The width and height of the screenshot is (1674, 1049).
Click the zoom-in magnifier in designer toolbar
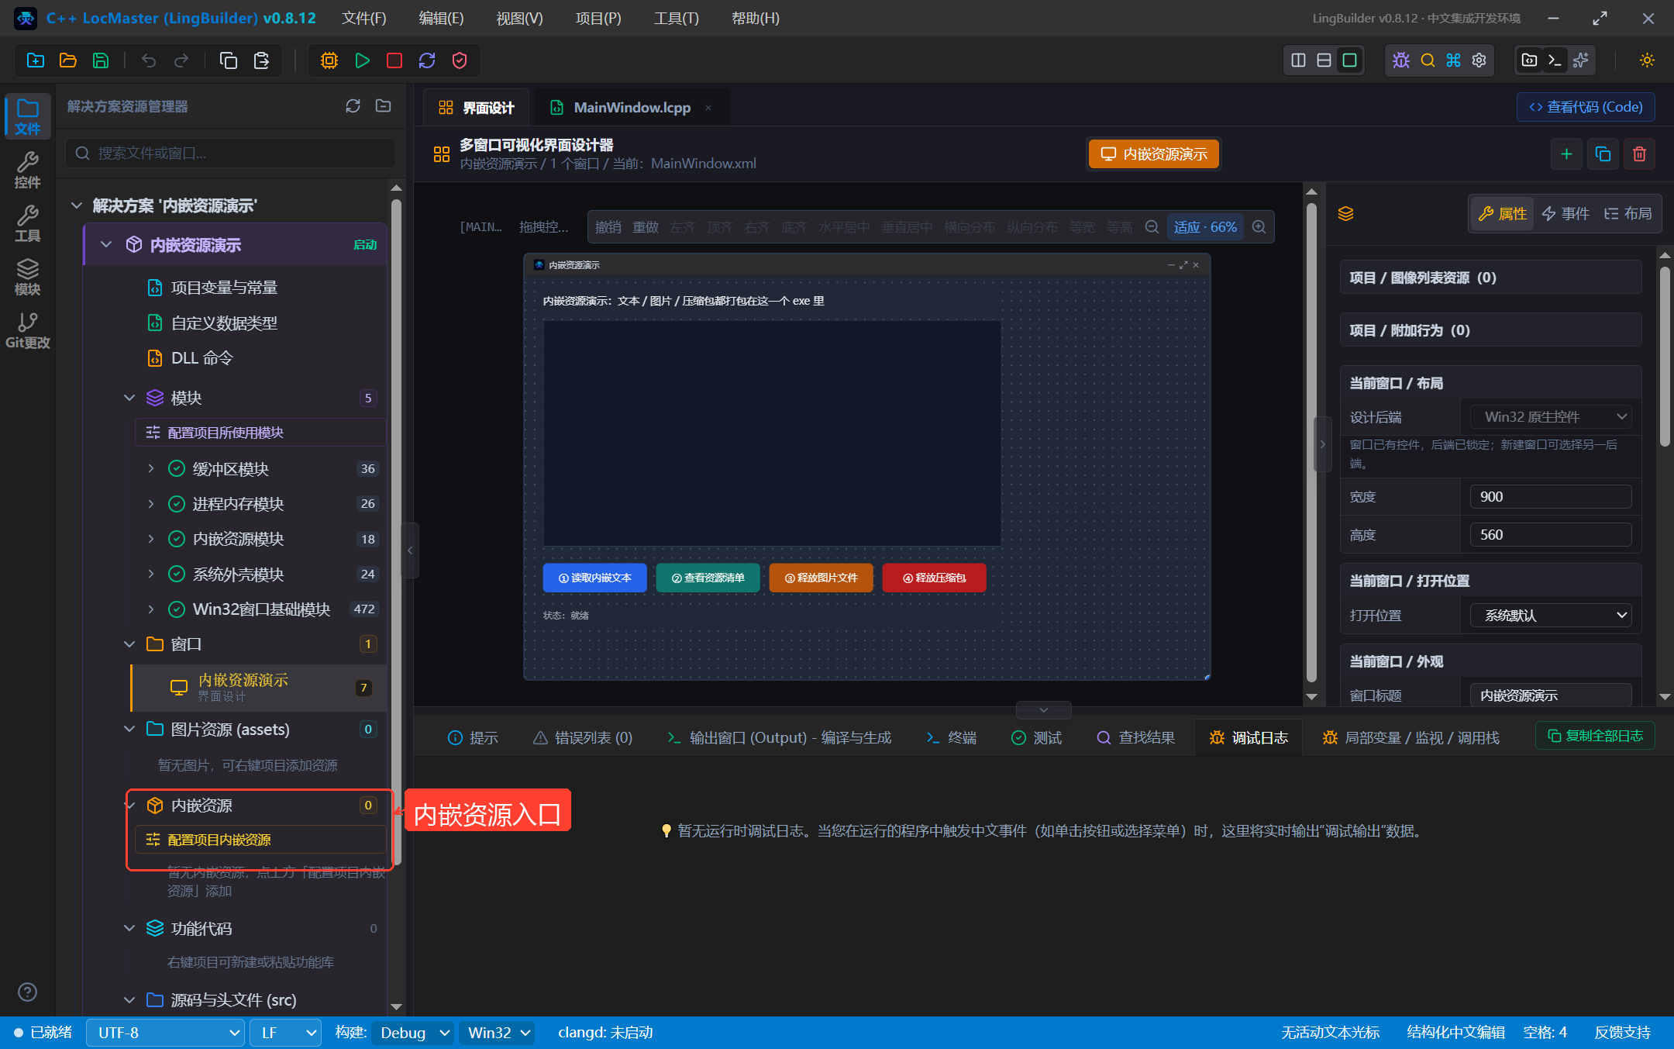(x=1259, y=227)
